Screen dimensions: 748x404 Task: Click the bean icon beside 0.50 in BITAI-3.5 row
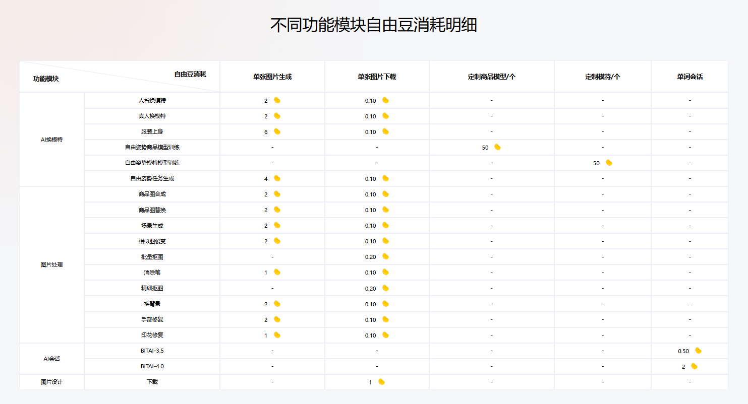tap(698, 351)
